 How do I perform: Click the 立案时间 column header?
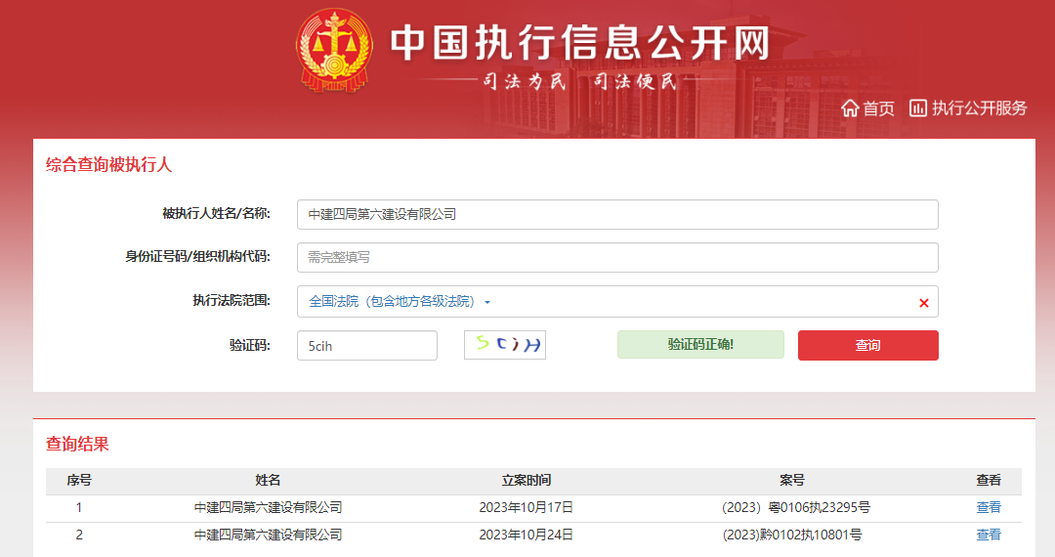527,481
